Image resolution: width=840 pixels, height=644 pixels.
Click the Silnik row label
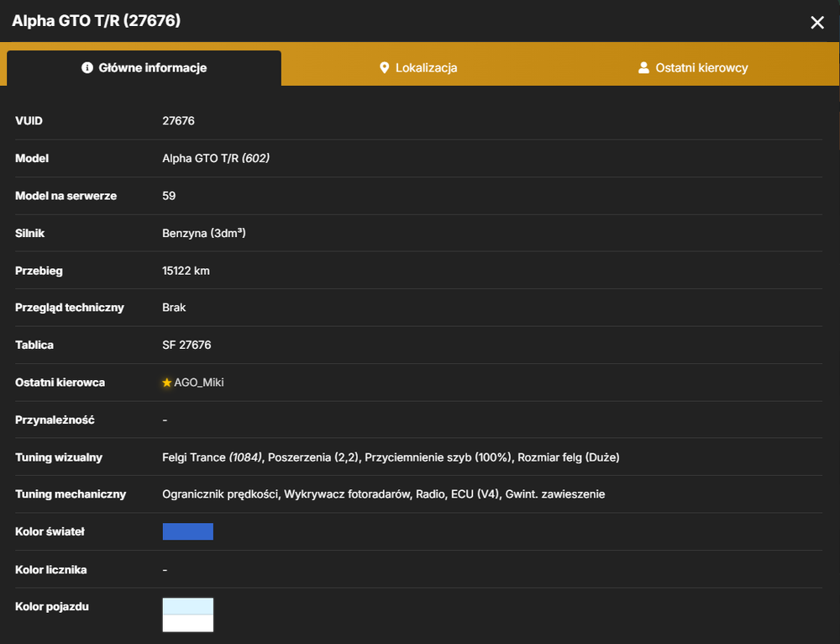[29, 233]
